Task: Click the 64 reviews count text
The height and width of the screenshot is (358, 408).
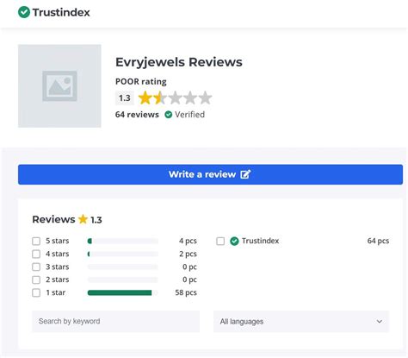Action: tap(137, 115)
